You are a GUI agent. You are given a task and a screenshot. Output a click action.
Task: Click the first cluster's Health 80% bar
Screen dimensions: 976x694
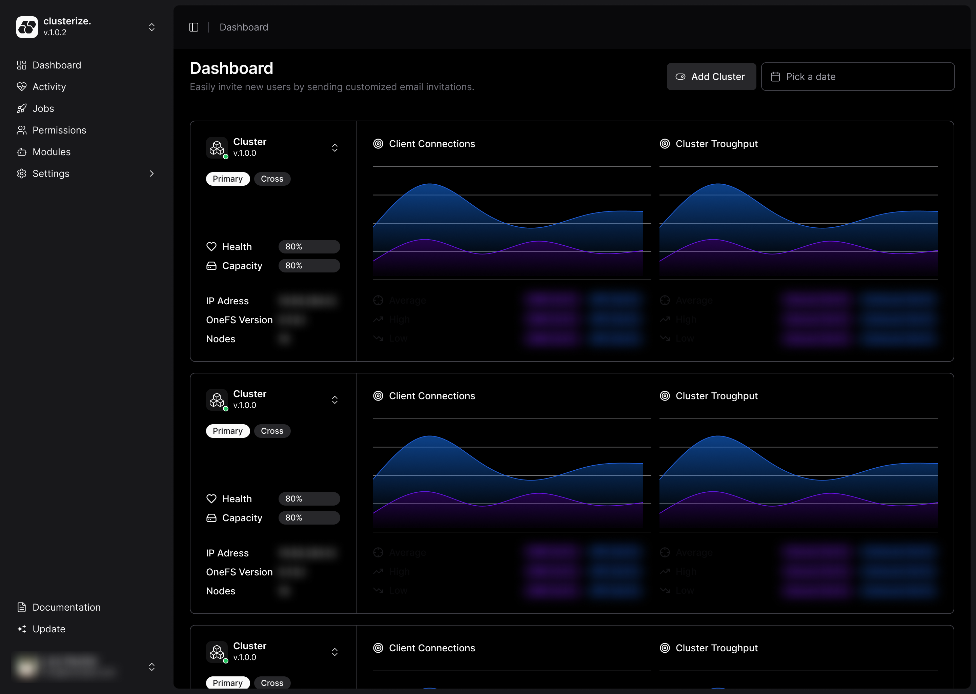(x=309, y=247)
